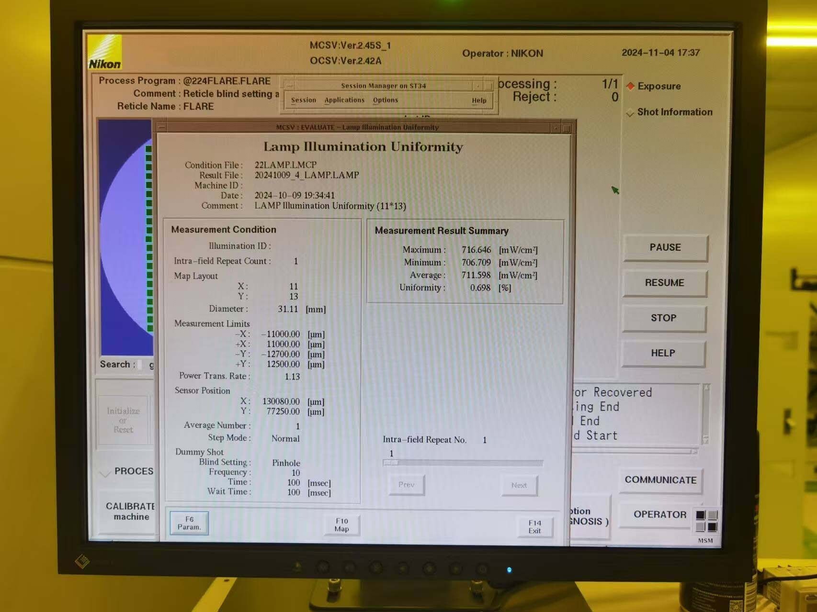Click the date 2024-11-04 17:37
Image resolution: width=817 pixels, height=612 pixels.
point(660,53)
